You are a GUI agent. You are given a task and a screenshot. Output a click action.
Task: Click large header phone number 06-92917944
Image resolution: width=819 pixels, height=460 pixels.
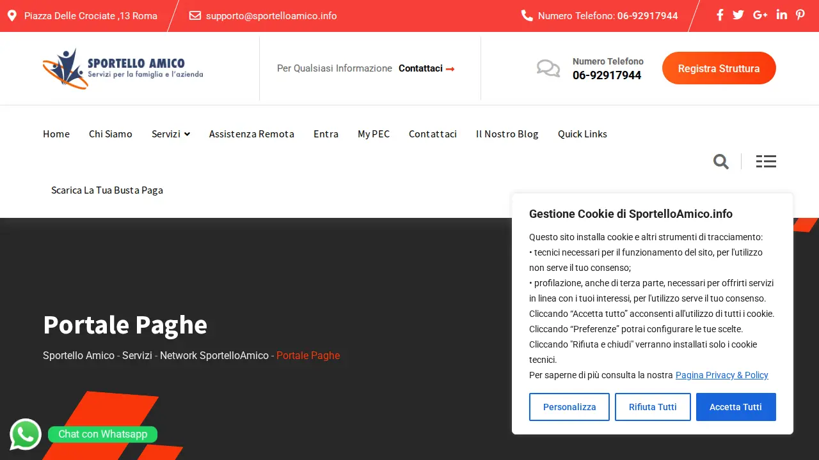607,75
